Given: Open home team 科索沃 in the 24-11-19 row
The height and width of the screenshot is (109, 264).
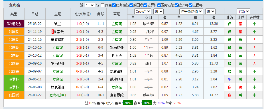Looking at the screenshot, I should point(59,32).
